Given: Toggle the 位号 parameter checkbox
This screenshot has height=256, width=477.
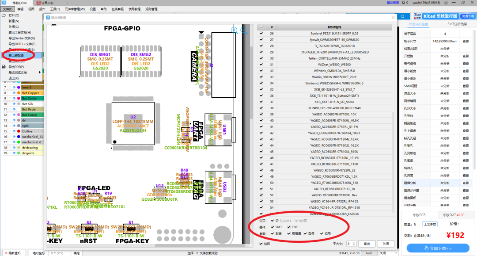Looking at the screenshot, I should tap(322, 233).
